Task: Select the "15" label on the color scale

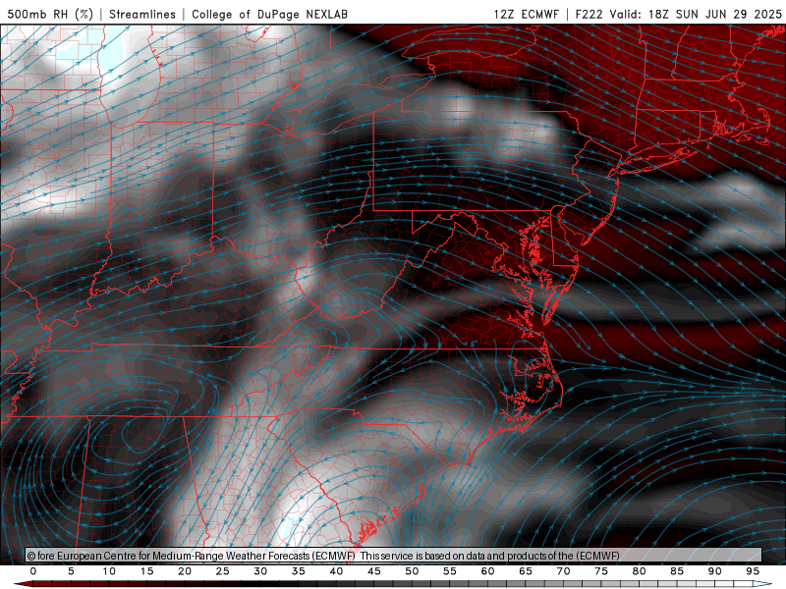Action: click(146, 571)
